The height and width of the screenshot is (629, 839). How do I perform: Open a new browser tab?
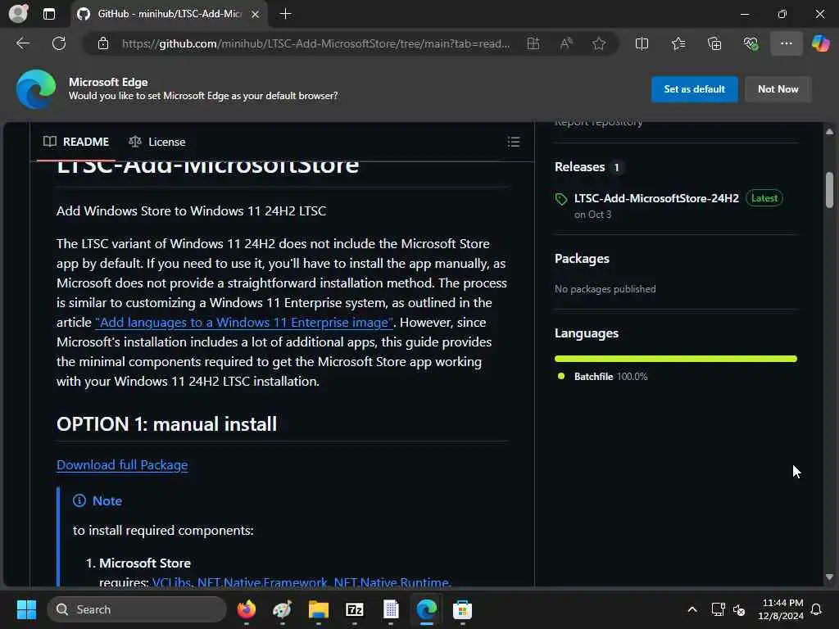[286, 14]
